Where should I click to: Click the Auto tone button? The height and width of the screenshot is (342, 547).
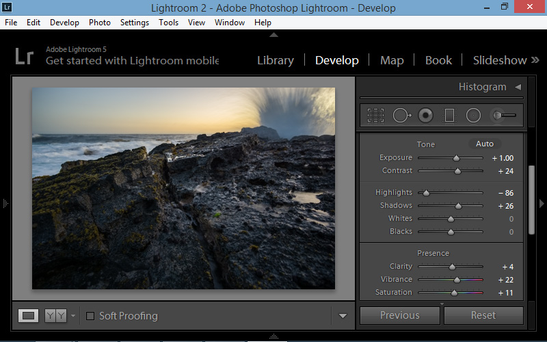pyautogui.click(x=484, y=144)
